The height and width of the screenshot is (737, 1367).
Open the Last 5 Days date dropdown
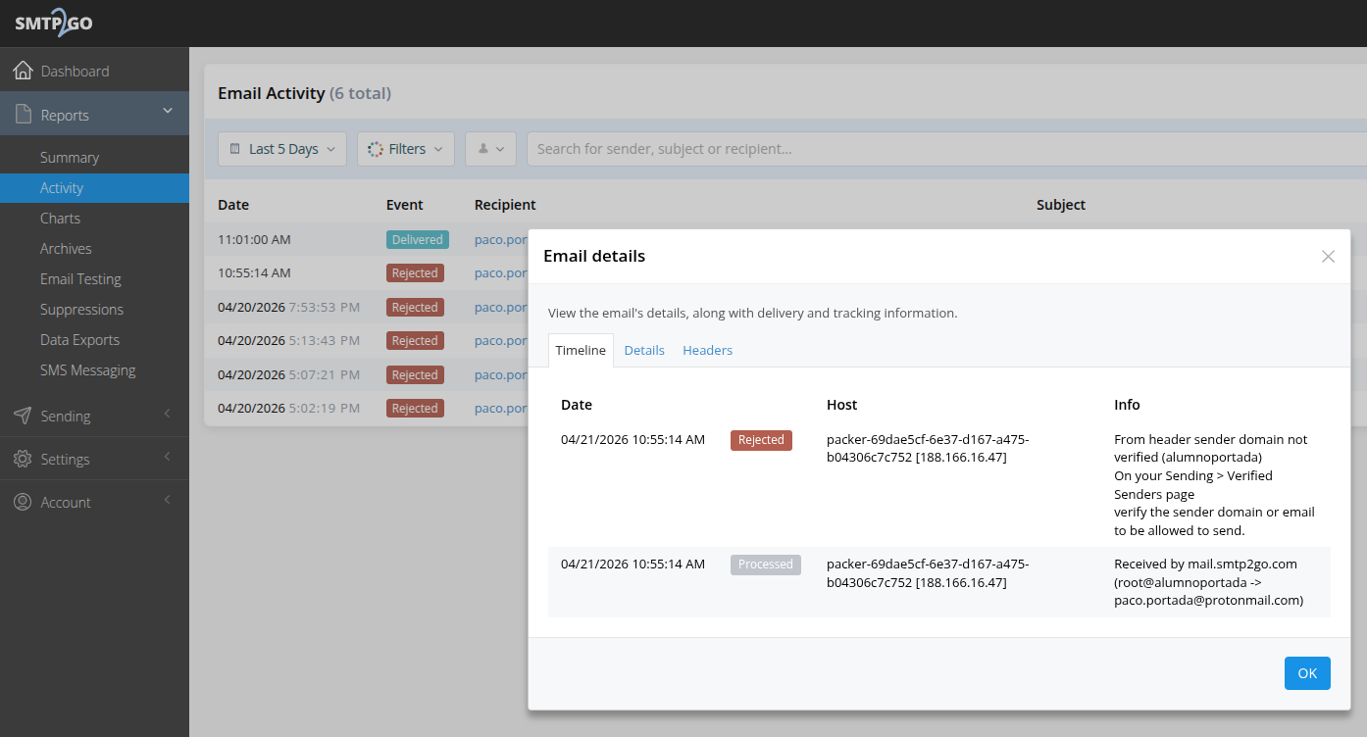point(282,149)
